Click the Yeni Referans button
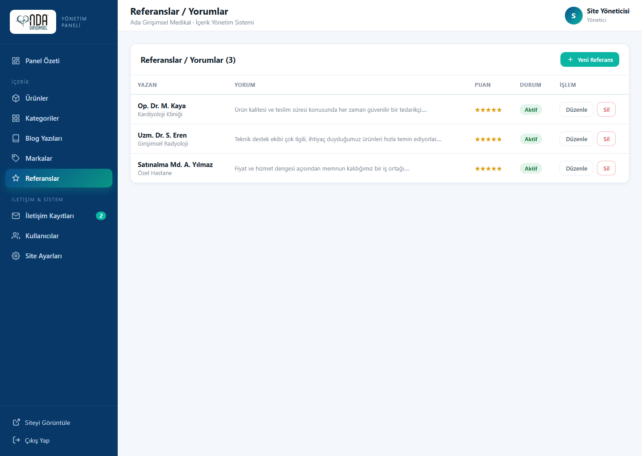The width and height of the screenshot is (642, 456). point(590,60)
